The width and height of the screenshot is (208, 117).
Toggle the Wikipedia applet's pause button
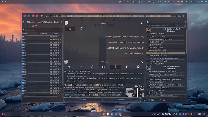coord(104,67)
